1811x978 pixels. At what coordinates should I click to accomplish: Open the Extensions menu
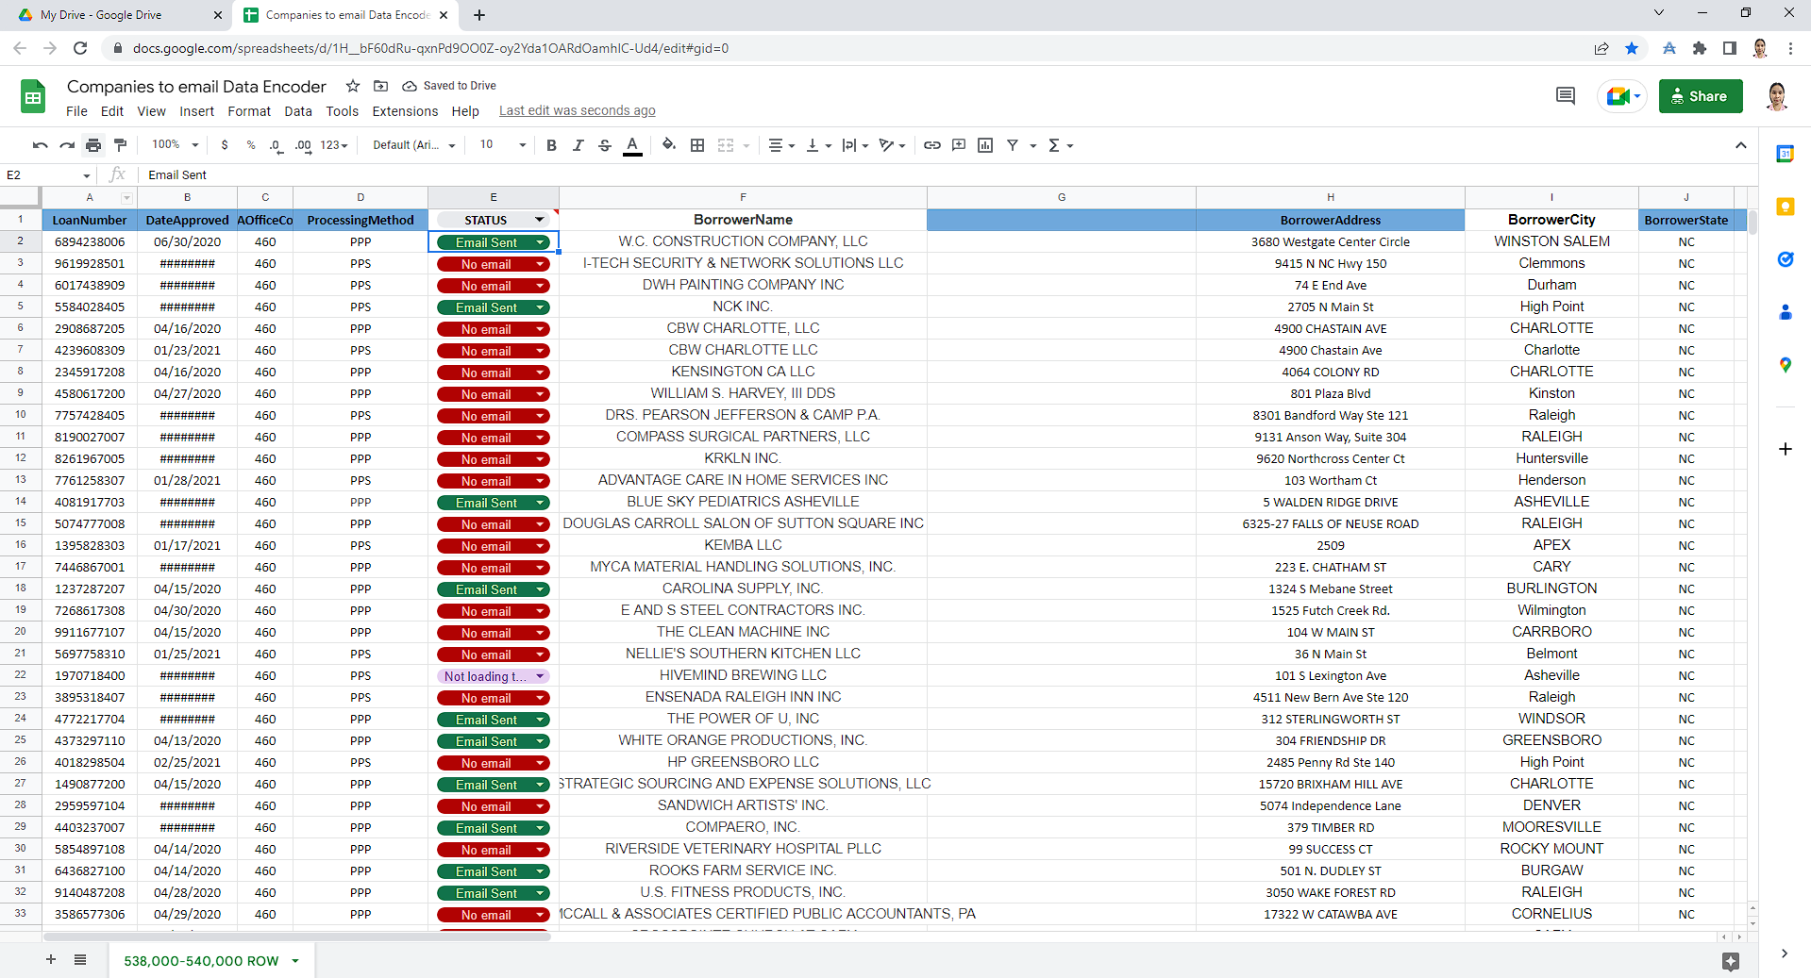click(405, 111)
